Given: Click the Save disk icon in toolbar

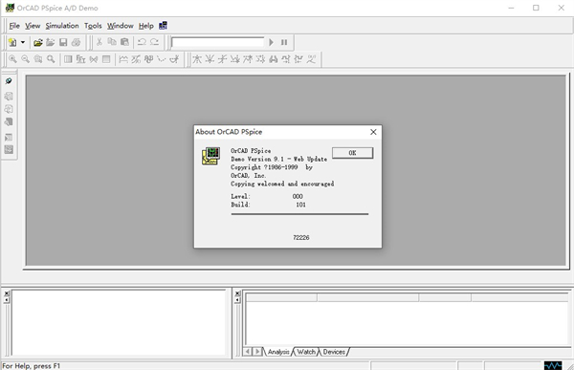Looking at the screenshot, I should tap(63, 42).
